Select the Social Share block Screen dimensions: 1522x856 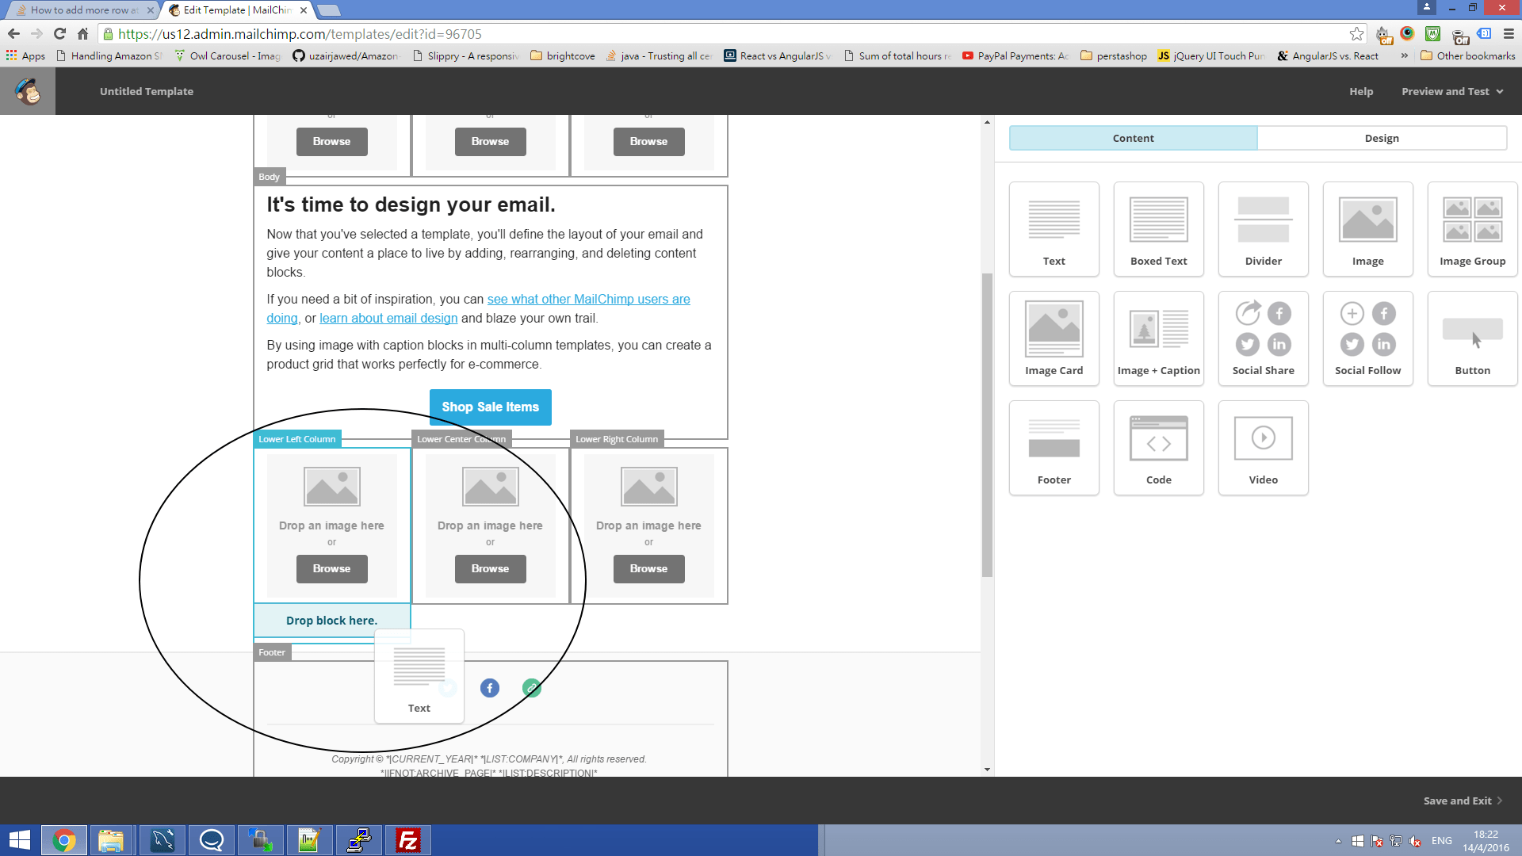point(1263,338)
